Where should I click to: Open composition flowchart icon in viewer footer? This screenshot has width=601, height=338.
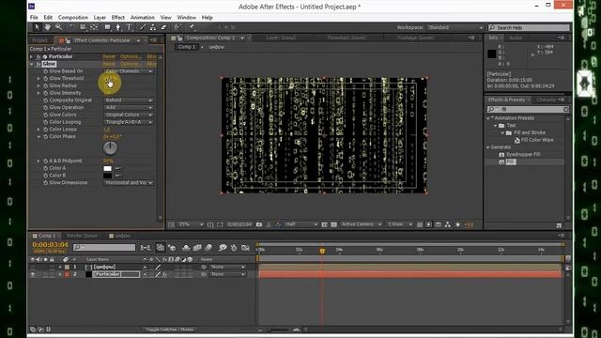(448, 224)
